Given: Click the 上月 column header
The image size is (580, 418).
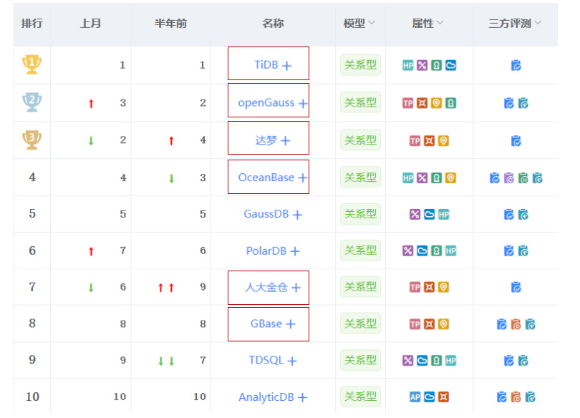Looking at the screenshot, I should pos(90,24).
